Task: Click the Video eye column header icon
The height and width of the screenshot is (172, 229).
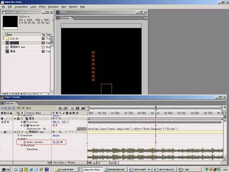Action: tap(2, 113)
